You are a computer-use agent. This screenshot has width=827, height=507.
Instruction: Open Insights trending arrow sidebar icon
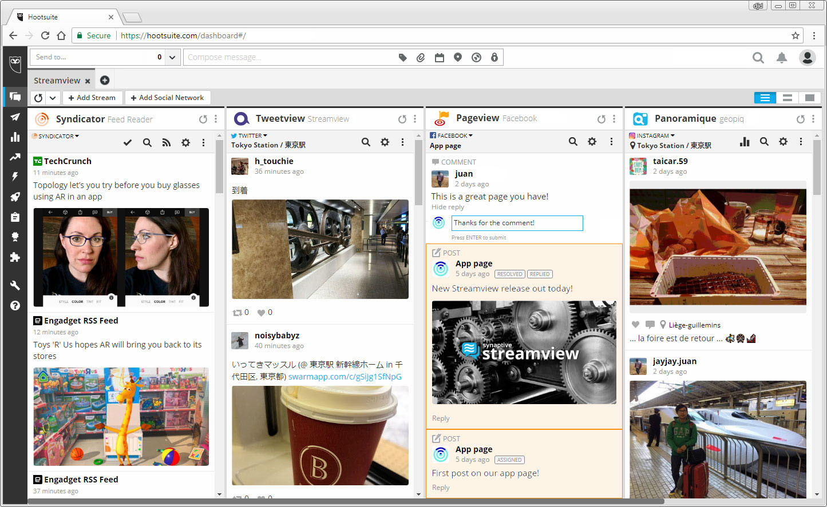tap(15, 157)
